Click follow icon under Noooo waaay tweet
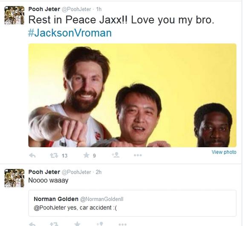Screen dimensions: 243x226 point(100,224)
